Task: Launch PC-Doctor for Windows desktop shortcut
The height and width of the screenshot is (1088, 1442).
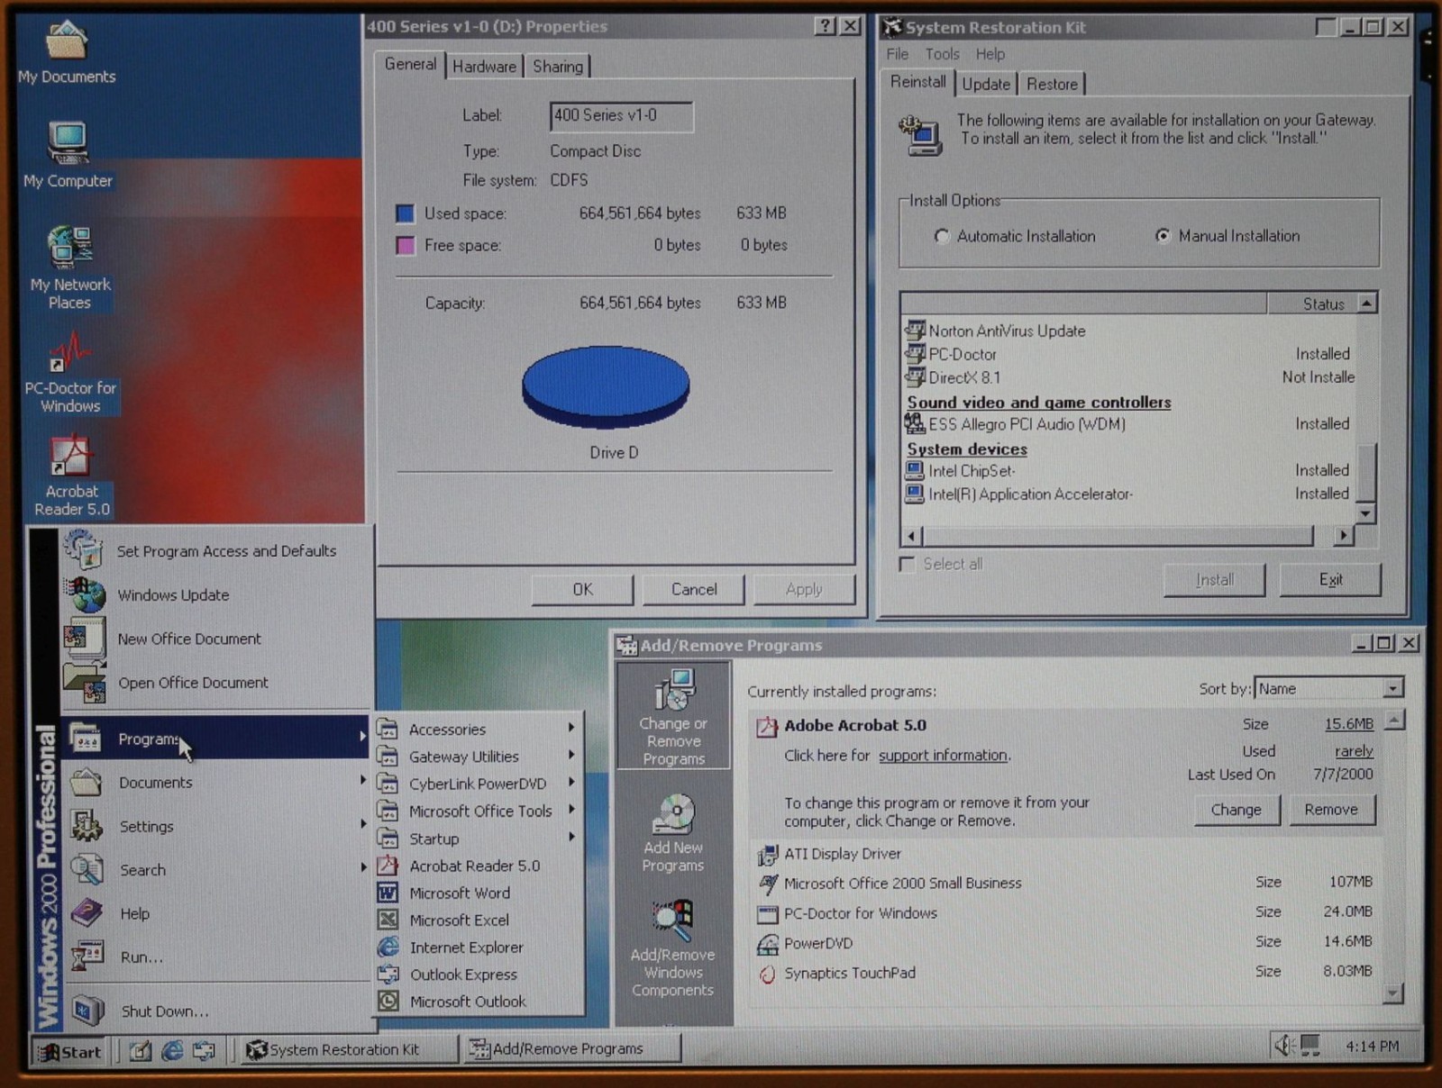Action: point(70,372)
